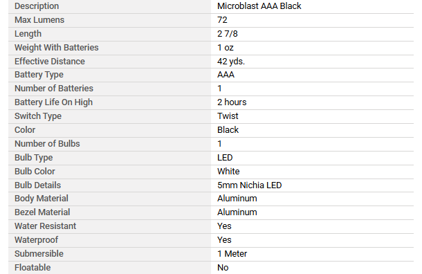The width and height of the screenshot is (422, 274).
Task: Select the 2 hours battery life value
Action: 232,102
